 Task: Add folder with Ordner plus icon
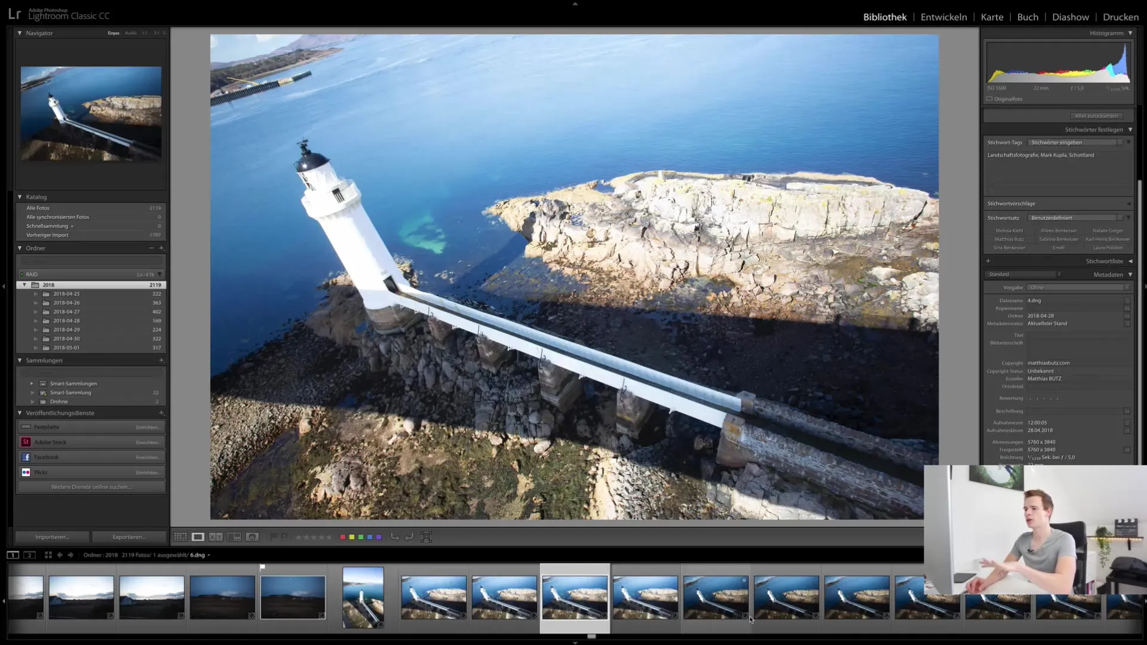point(161,248)
